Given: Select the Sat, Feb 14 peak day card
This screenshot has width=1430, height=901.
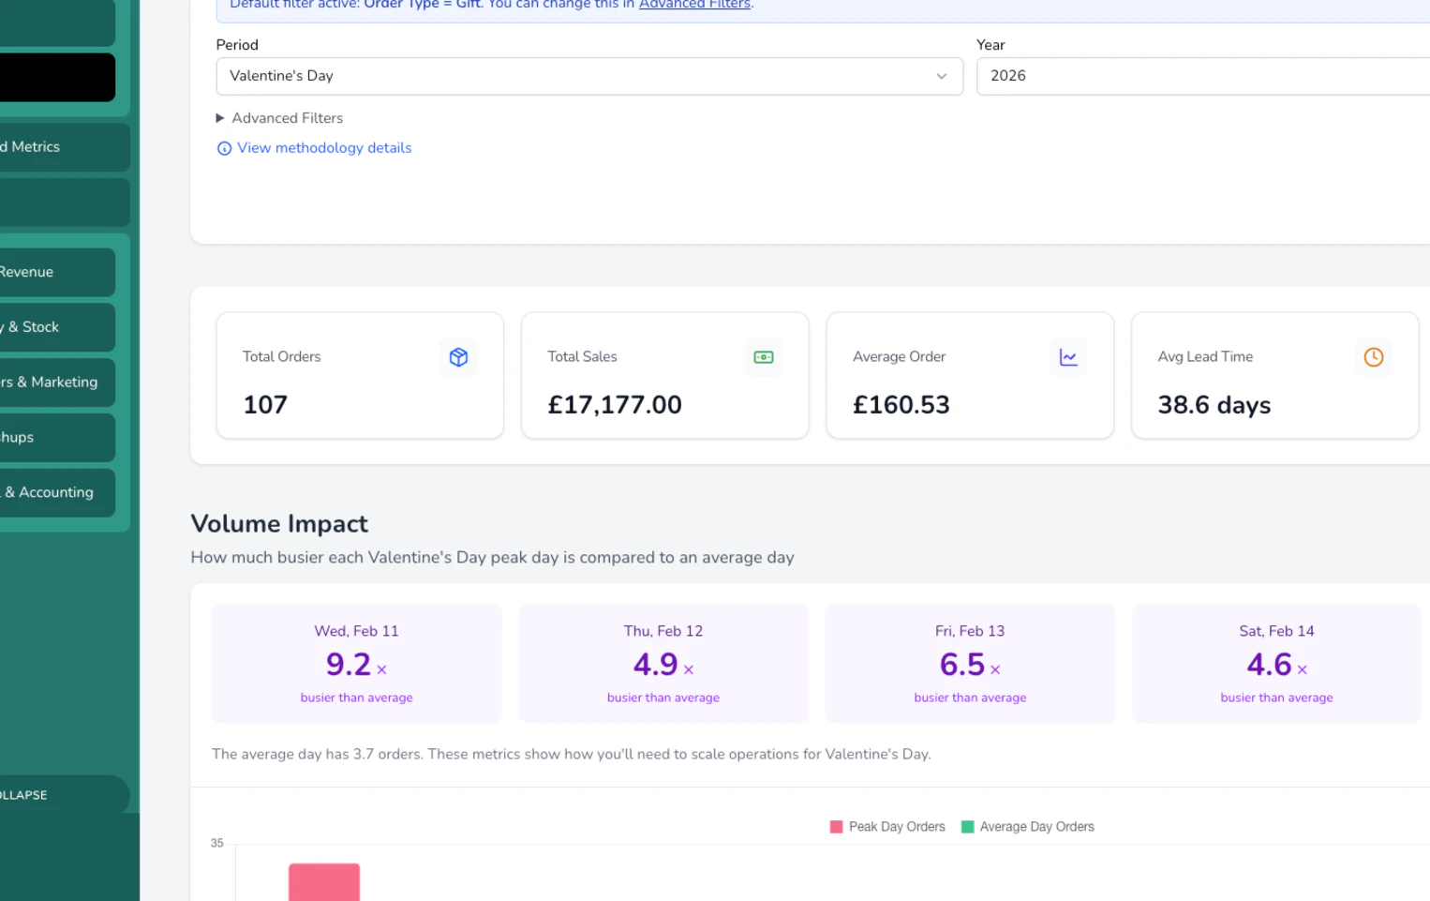Looking at the screenshot, I should pos(1276,663).
